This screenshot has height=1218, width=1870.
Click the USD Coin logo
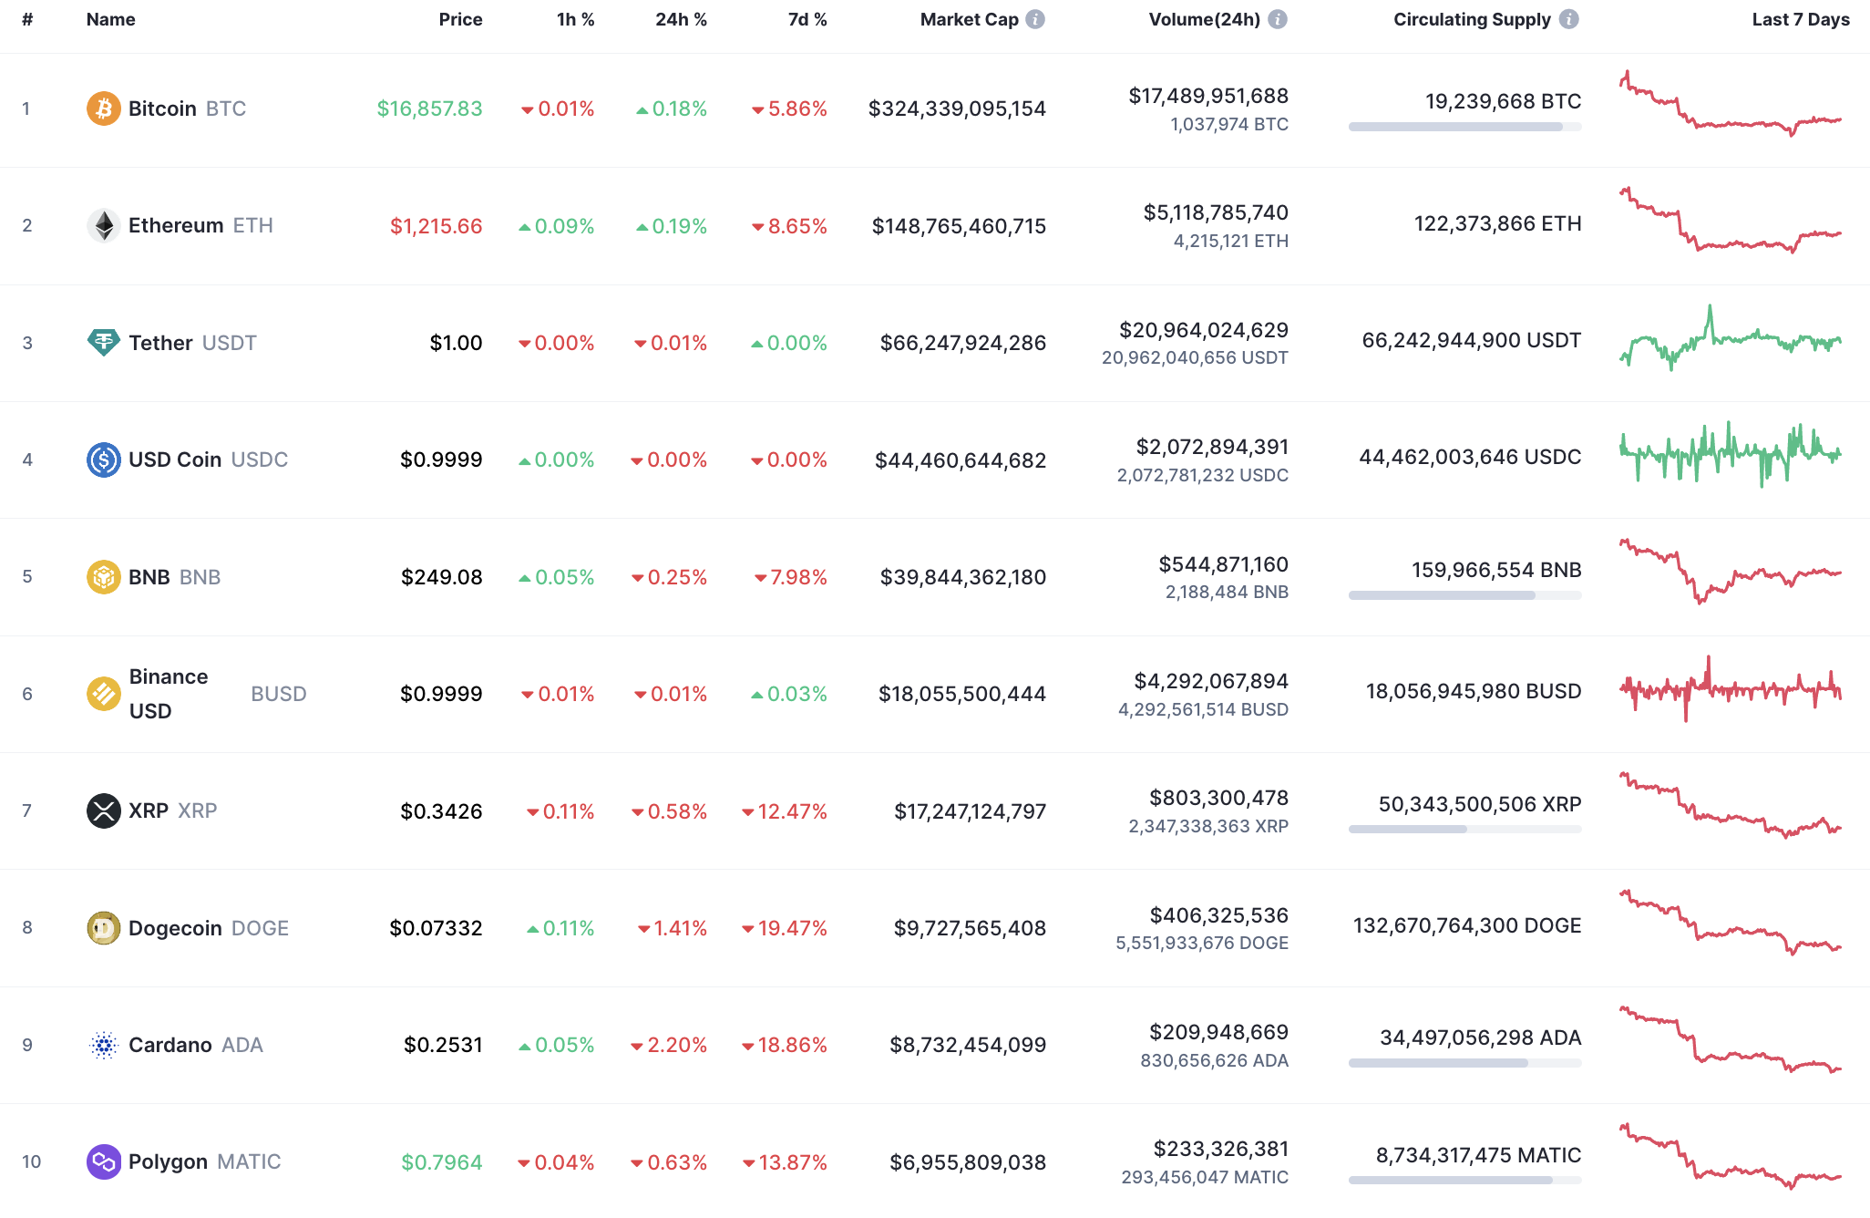click(104, 459)
